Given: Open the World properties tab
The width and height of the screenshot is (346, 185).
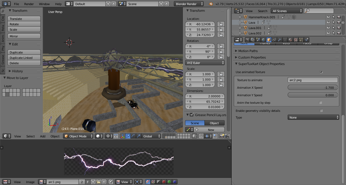Looking at the screenshot, I should [263, 40].
